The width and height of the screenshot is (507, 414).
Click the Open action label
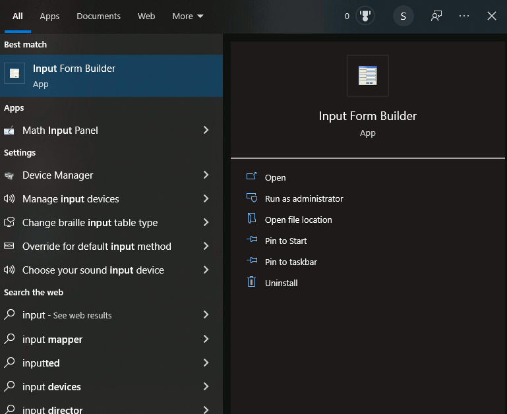[x=275, y=177]
